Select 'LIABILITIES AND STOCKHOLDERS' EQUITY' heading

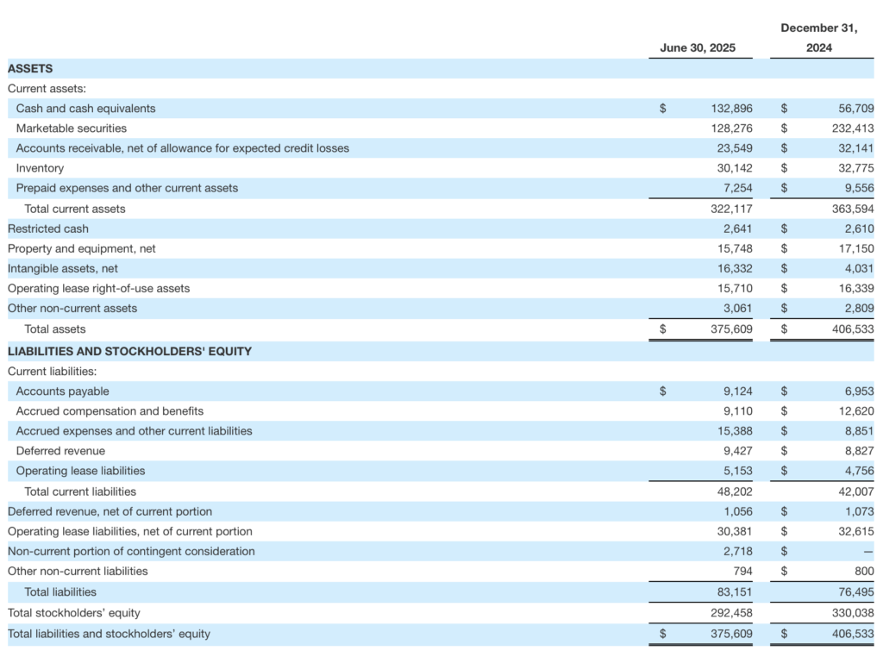pos(129,351)
